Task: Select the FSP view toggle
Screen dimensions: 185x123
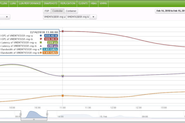Action: [x=47, y=11]
